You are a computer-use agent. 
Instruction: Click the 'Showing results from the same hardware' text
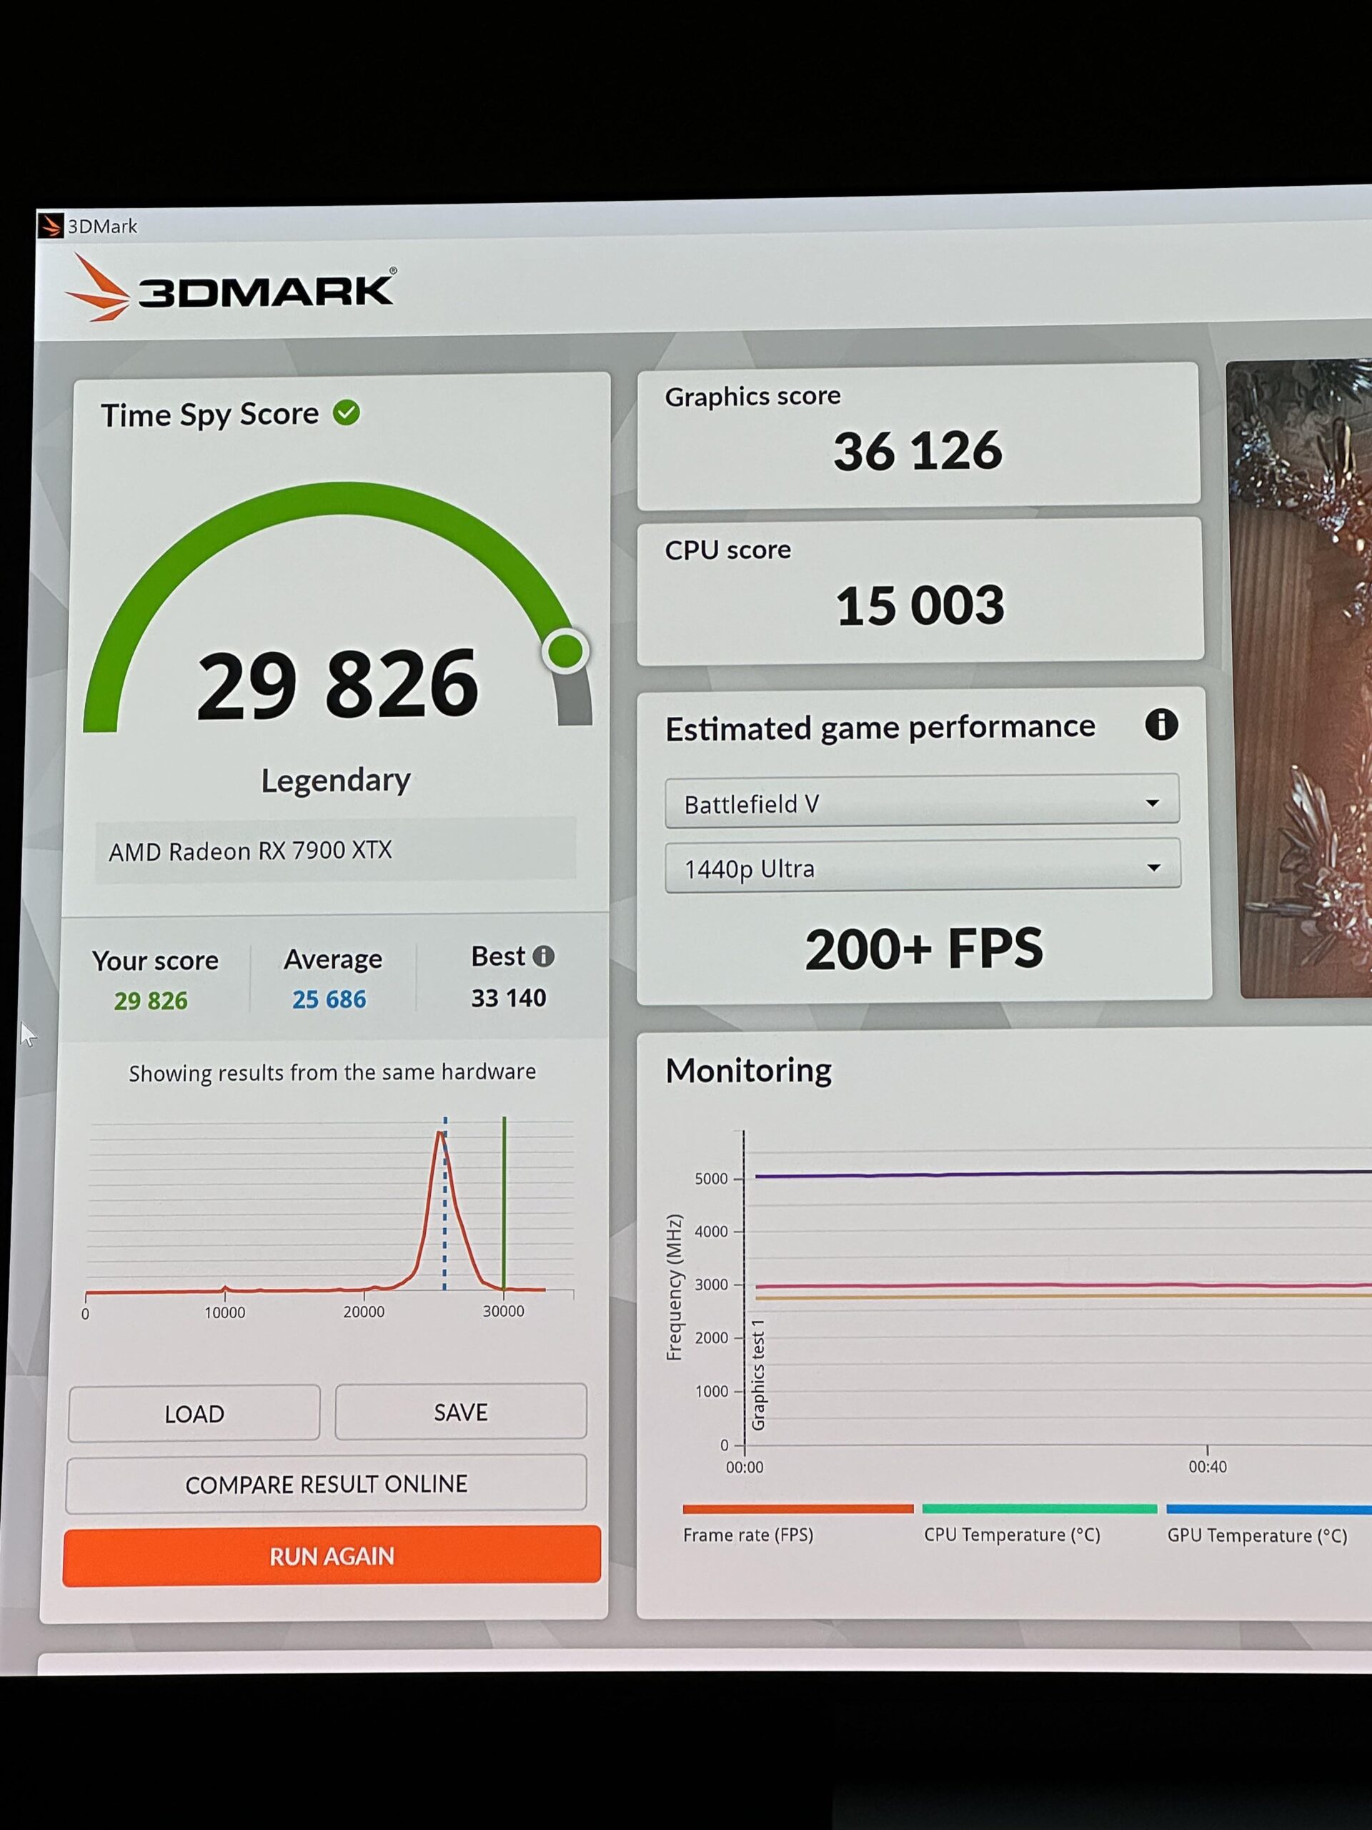coord(332,1073)
